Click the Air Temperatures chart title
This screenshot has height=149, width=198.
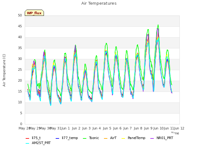pos(99,3)
